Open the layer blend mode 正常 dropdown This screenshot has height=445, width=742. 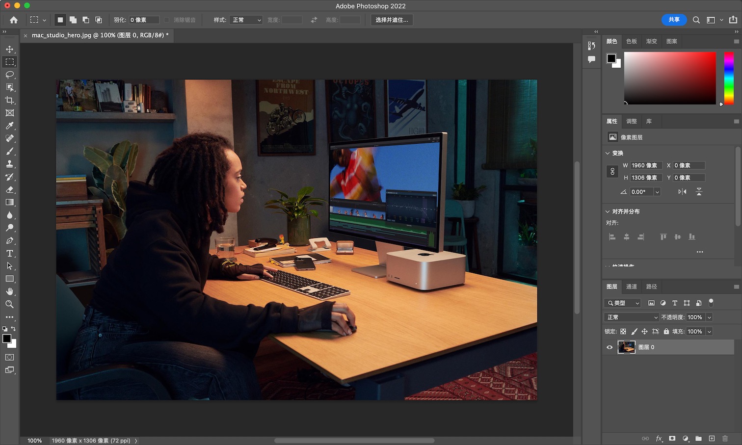tap(632, 317)
